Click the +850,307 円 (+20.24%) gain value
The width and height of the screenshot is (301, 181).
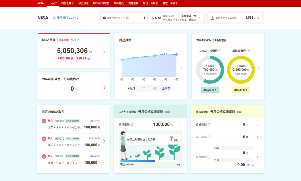[x=74, y=58]
